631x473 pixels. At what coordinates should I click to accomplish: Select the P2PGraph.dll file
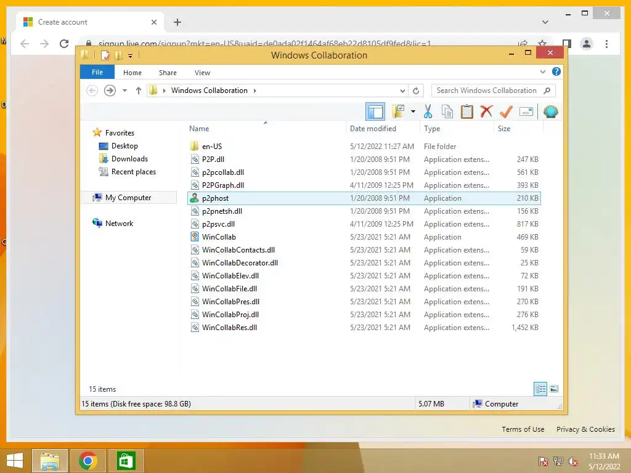364,185
